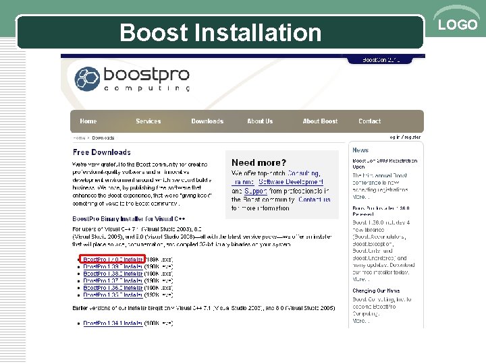This screenshot has height=364, width=486.
Task: Click the Boost Installation slide title
Action: click(220, 32)
